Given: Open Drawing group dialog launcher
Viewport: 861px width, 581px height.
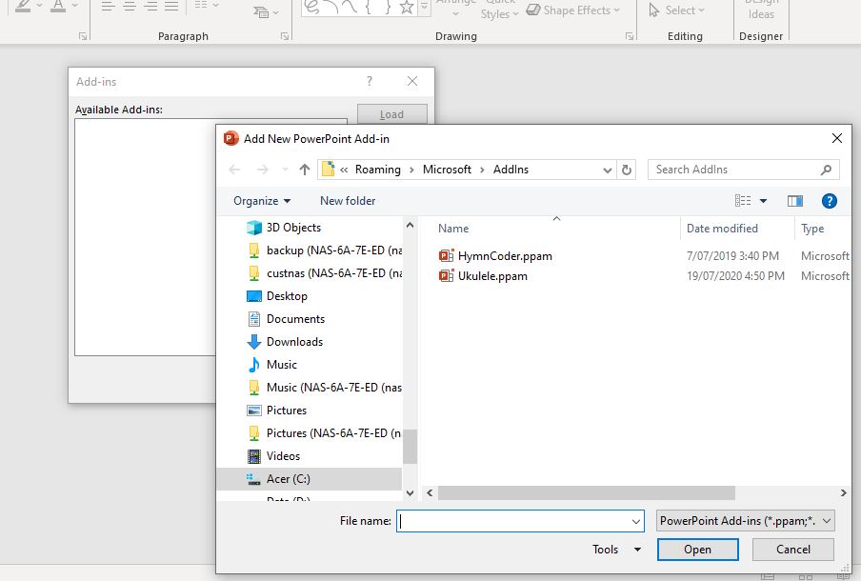Looking at the screenshot, I should coord(630,36).
